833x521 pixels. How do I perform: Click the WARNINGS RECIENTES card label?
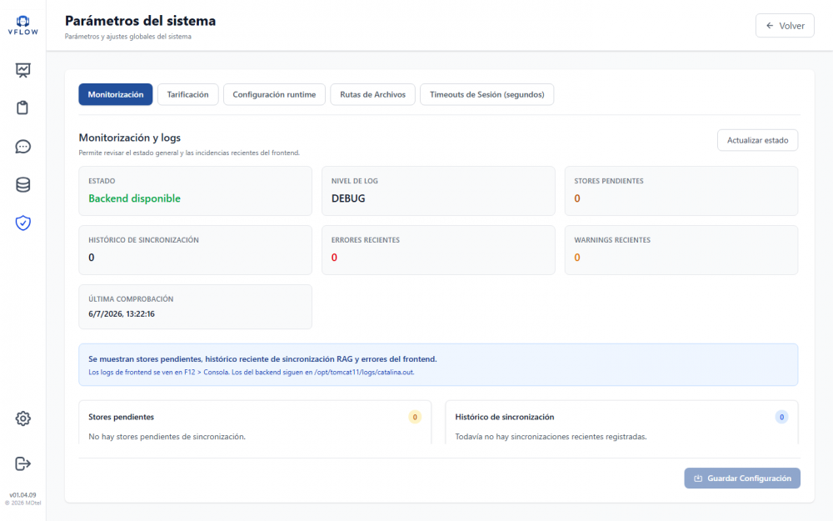coord(612,240)
